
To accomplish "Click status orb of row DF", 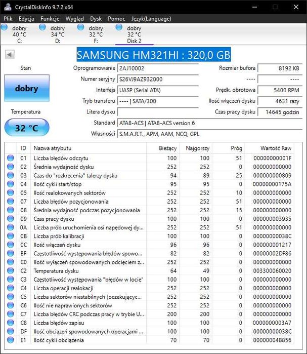I will click(11, 331).
